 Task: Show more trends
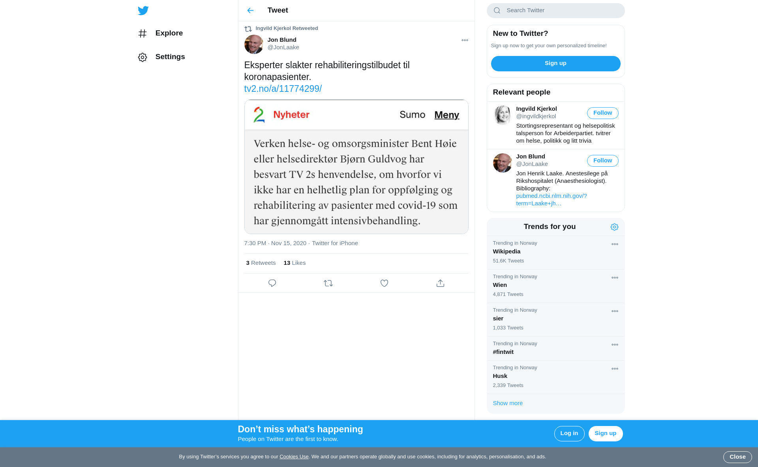(508, 403)
